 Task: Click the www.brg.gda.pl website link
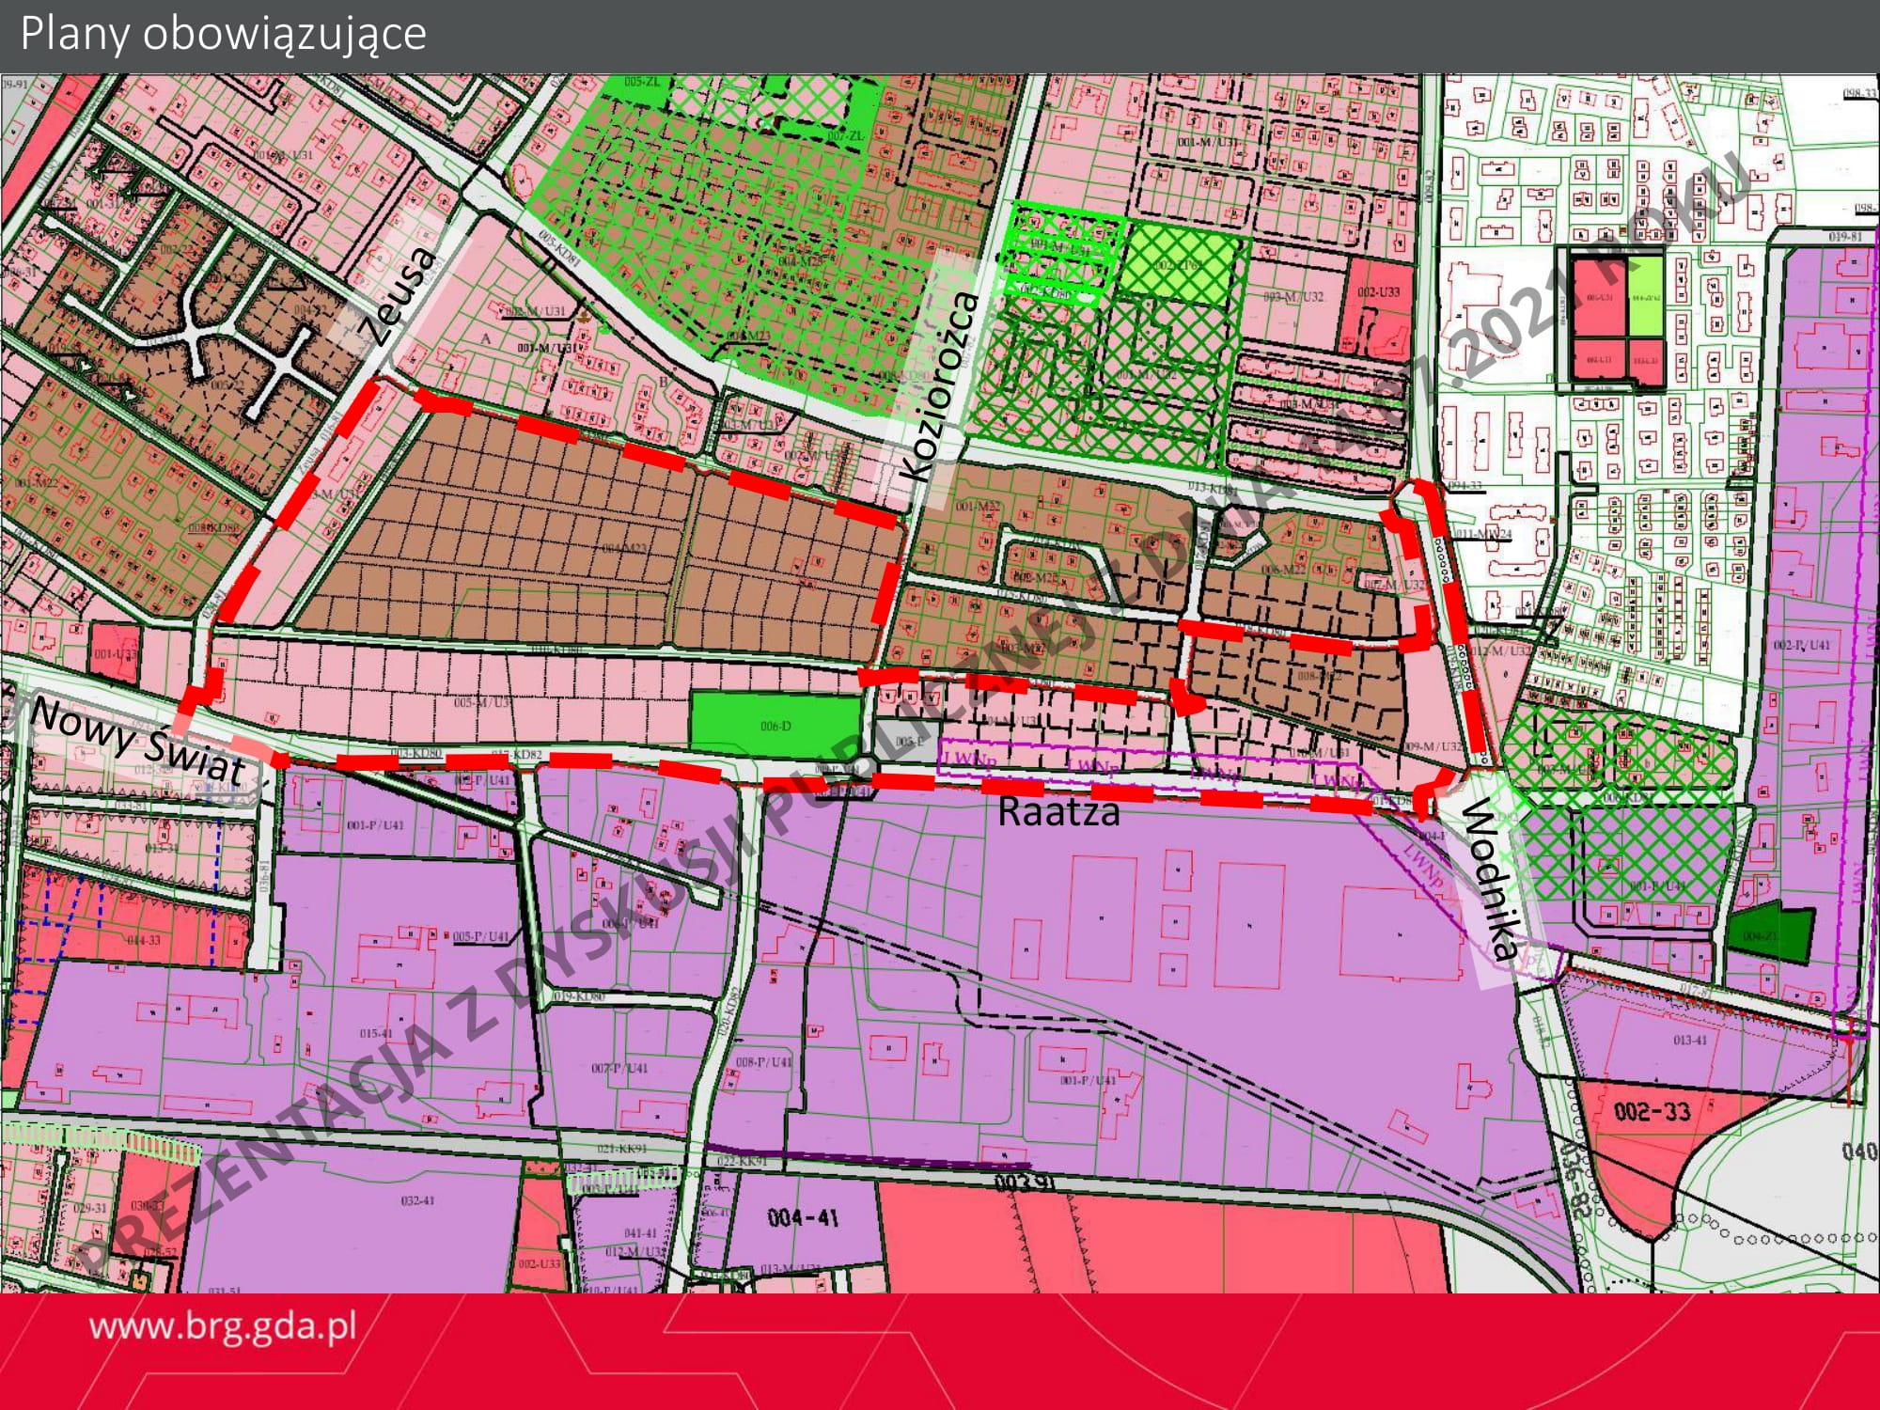pyautogui.click(x=223, y=1326)
